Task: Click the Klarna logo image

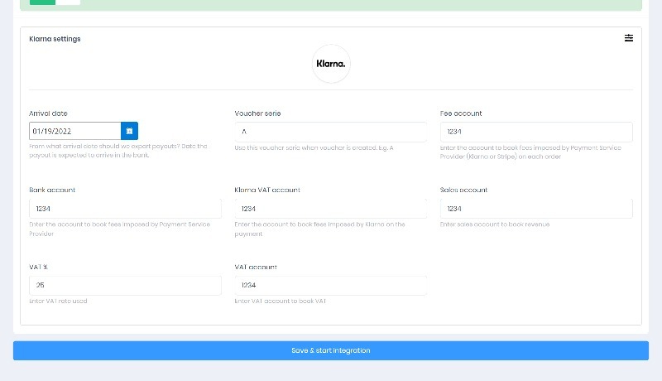Action: [x=331, y=64]
